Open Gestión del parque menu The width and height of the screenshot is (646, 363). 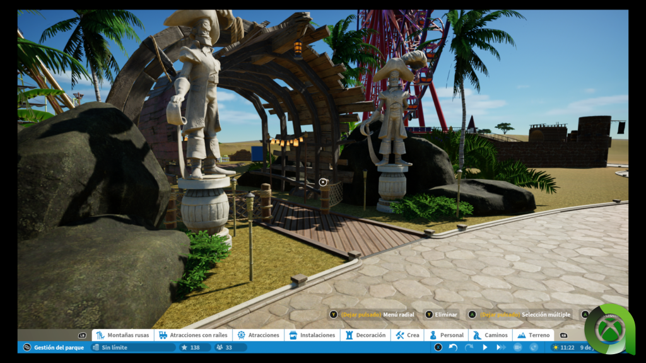54,347
